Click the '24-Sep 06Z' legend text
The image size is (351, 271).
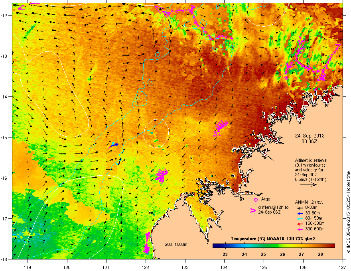coord(269,212)
